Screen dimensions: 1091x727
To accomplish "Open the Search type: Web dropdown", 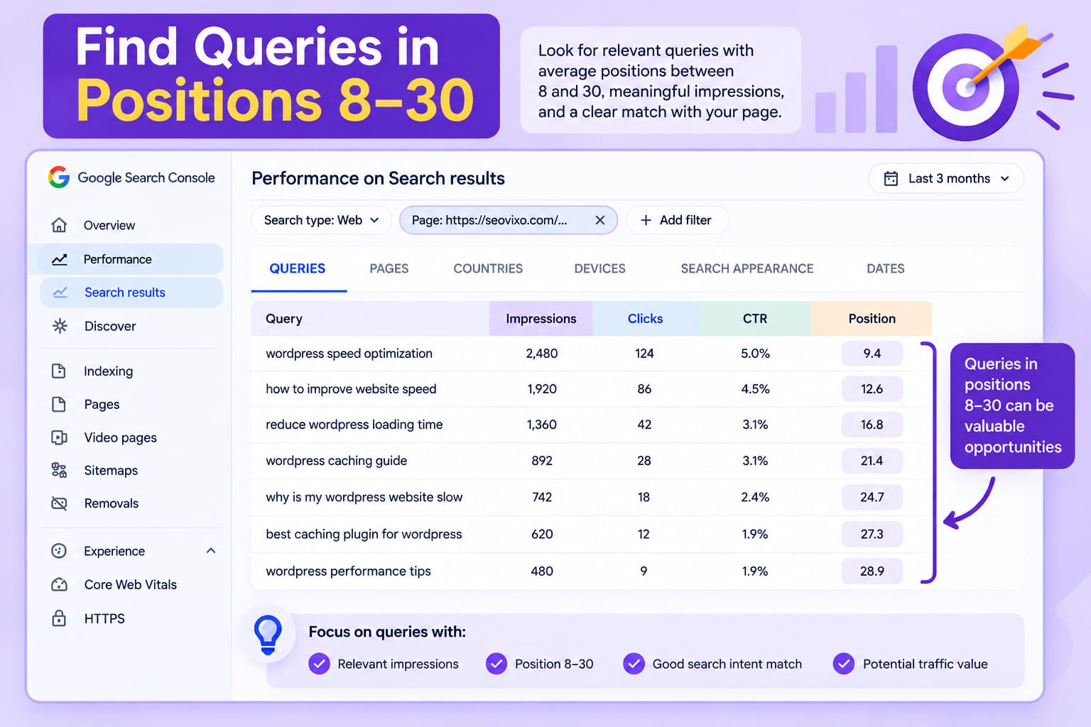I will click(321, 220).
